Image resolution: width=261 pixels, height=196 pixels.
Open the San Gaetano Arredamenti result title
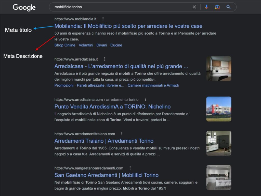point(107,175)
